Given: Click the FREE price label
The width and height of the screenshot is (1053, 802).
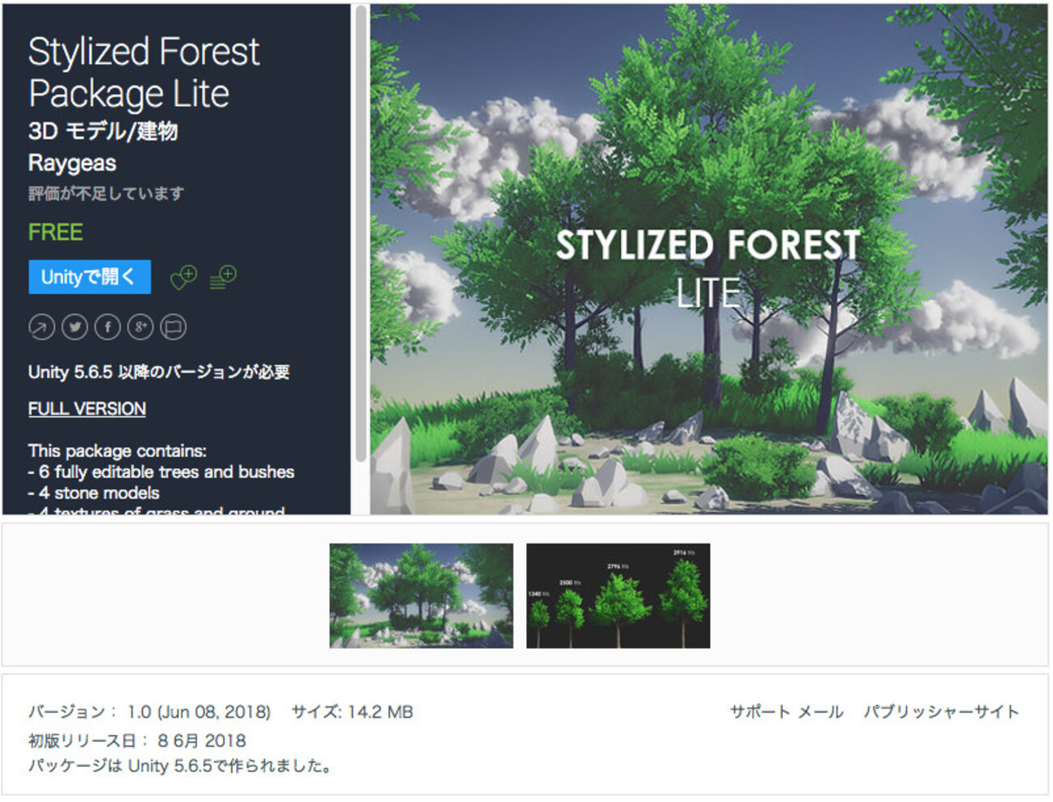Looking at the screenshot, I should [x=55, y=232].
